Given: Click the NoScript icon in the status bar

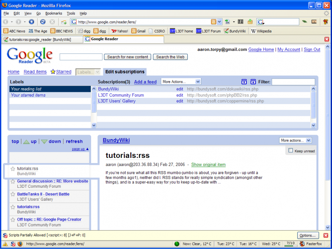Looking at the screenshot, I should point(12,244).
